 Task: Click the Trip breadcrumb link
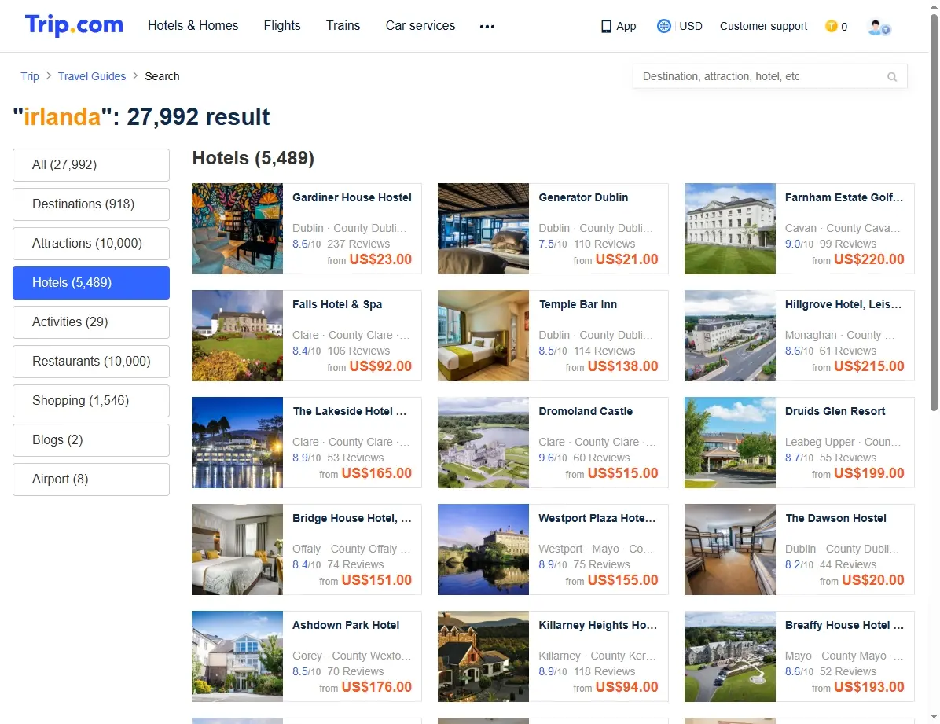(x=29, y=76)
